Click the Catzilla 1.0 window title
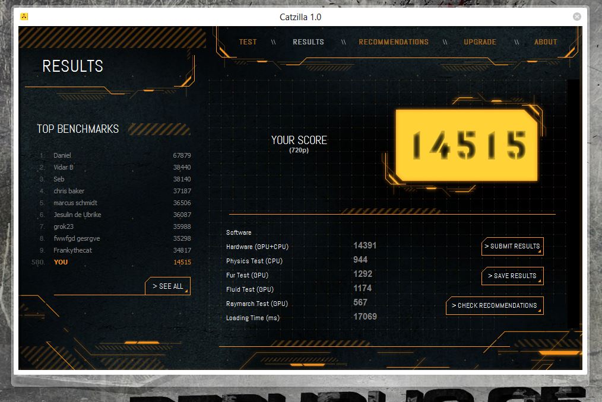 point(300,17)
